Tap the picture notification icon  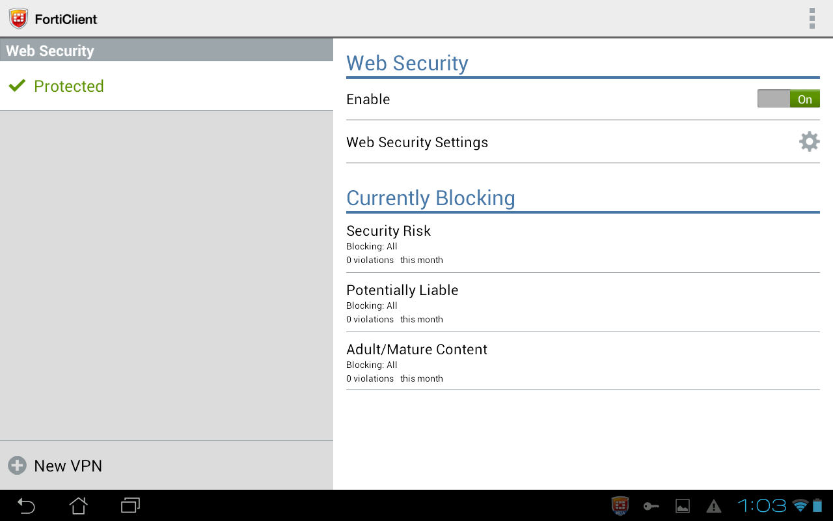pyautogui.click(x=683, y=506)
